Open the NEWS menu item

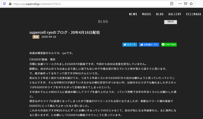[x=133, y=14]
